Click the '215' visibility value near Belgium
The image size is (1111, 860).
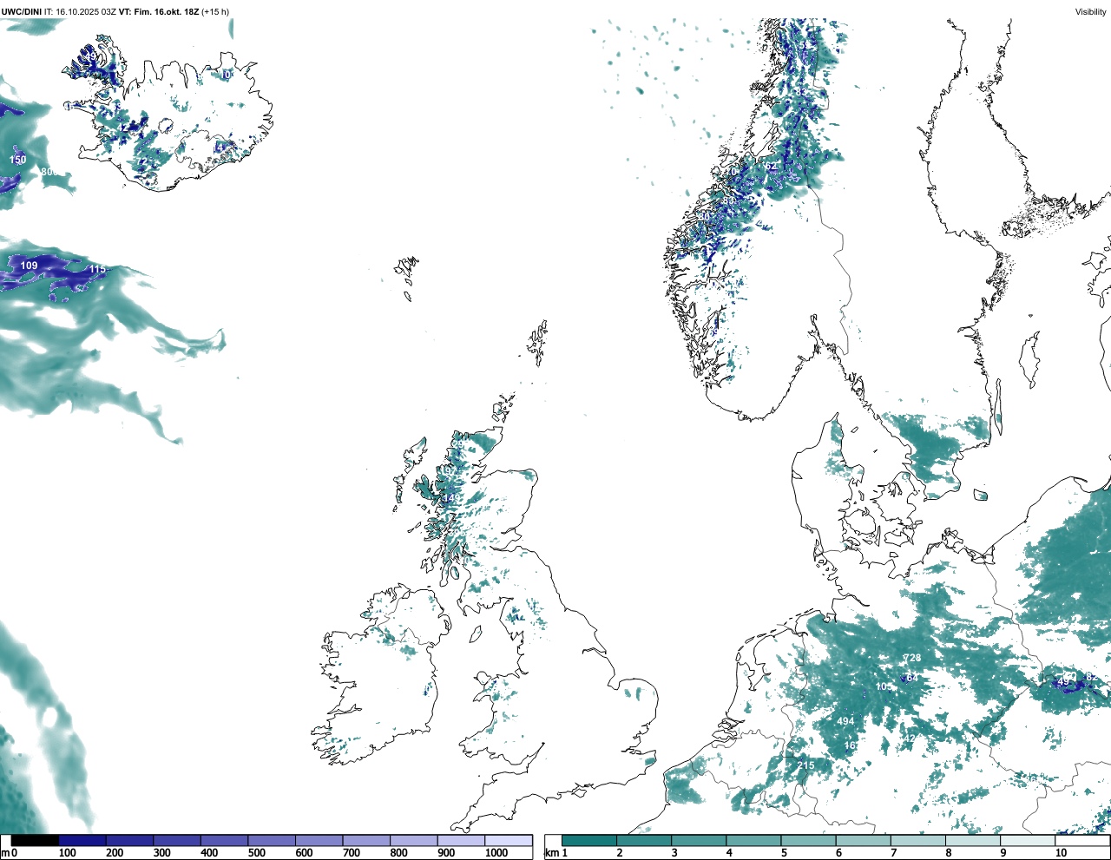805,765
